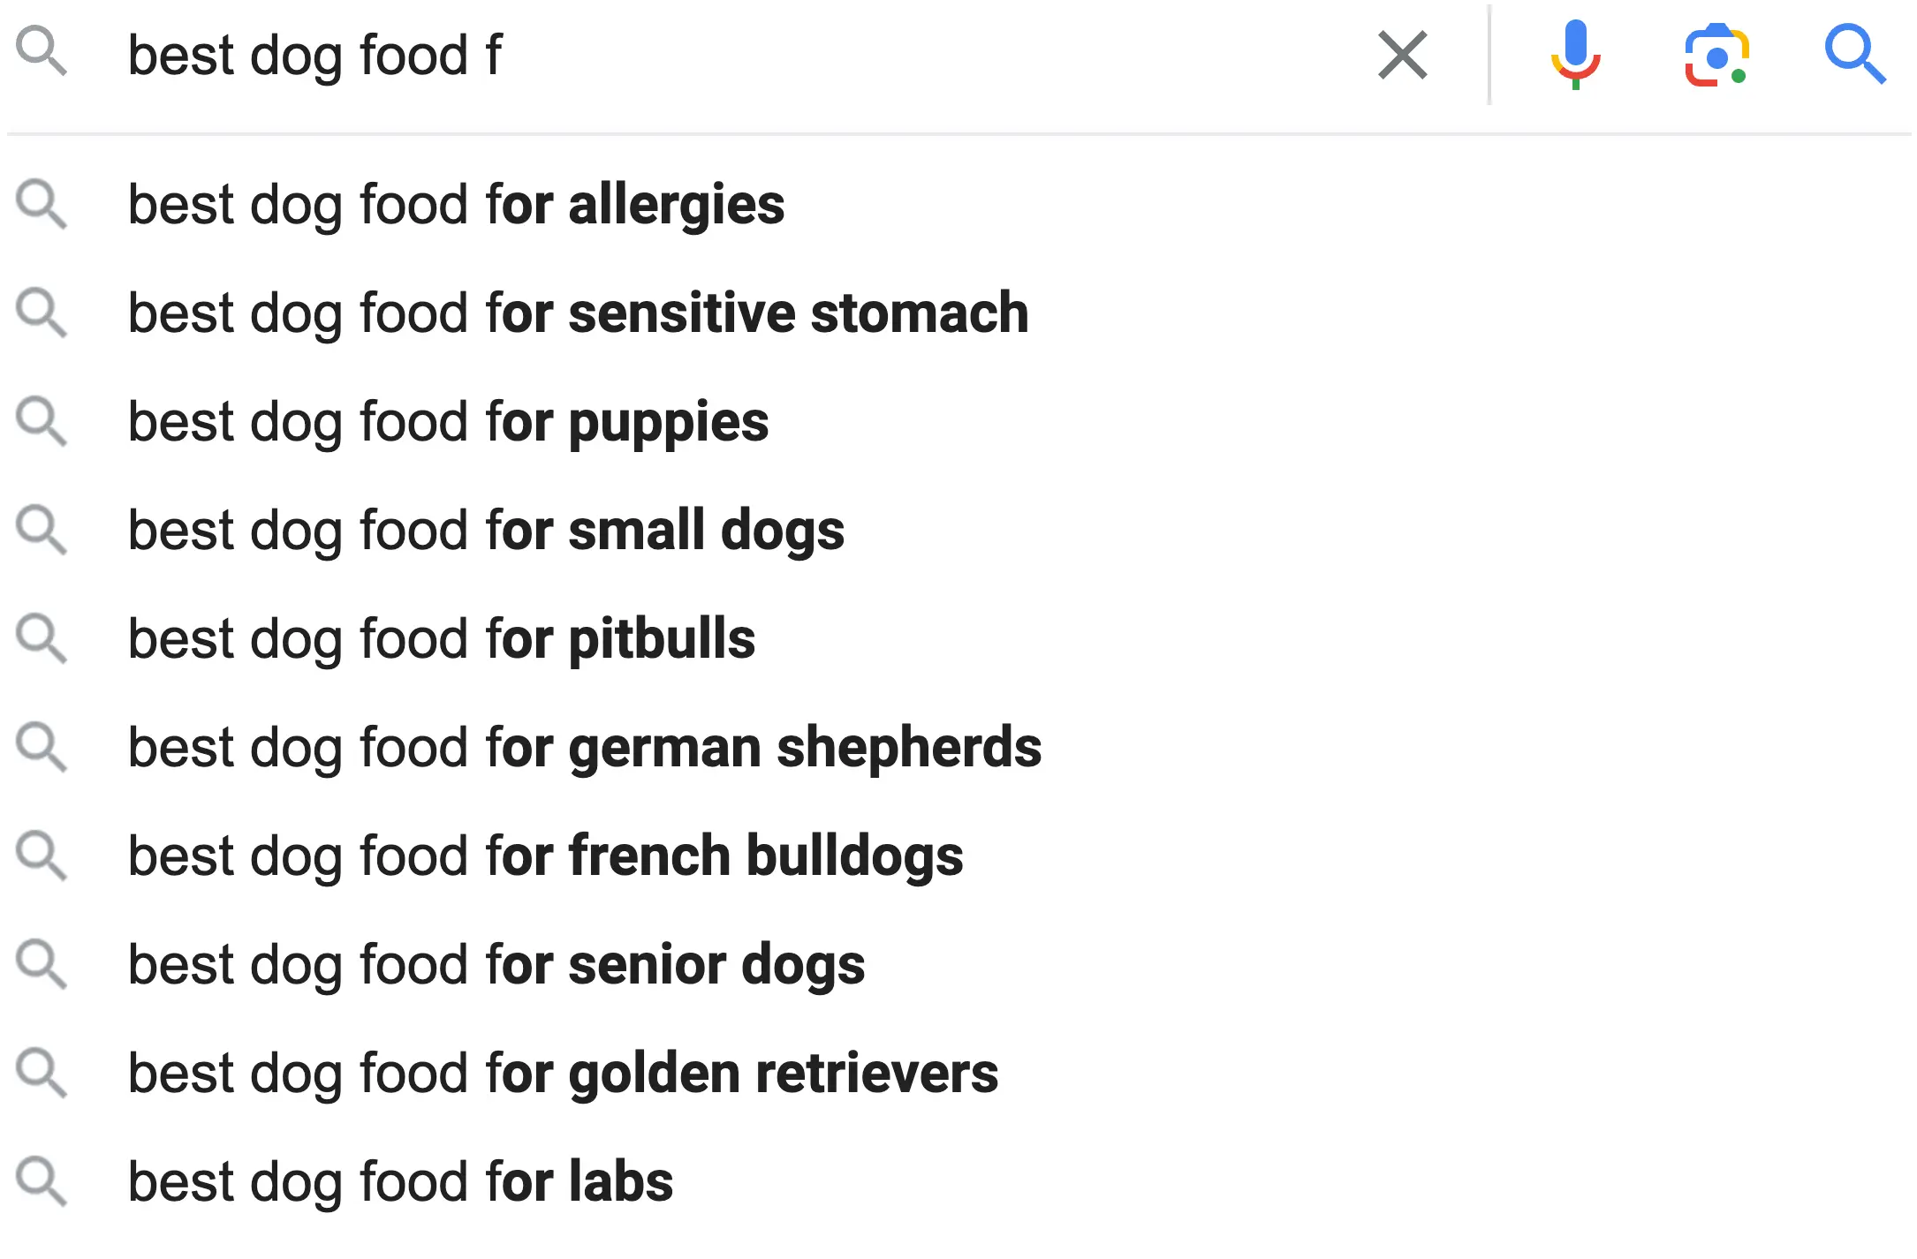Select 'best dog food for german shepherds'
This screenshot has width=1917, height=1259.
pyautogui.click(x=584, y=748)
